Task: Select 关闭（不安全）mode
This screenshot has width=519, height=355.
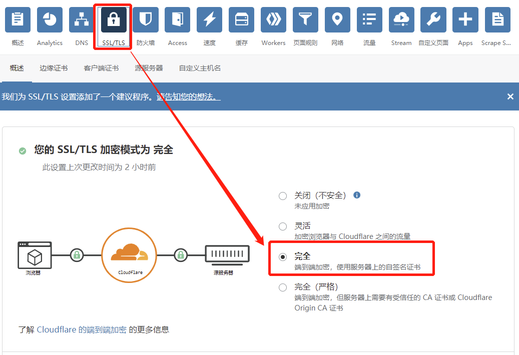Action: (x=283, y=195)
